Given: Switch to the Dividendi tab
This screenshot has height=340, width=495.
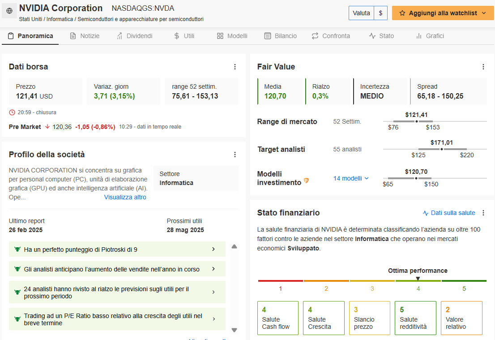Looking at the screenshot, I should coord(134,36).
